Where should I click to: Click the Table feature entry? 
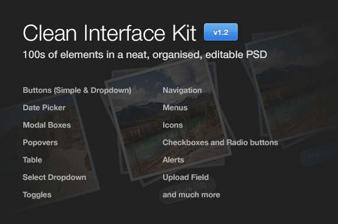33,160
